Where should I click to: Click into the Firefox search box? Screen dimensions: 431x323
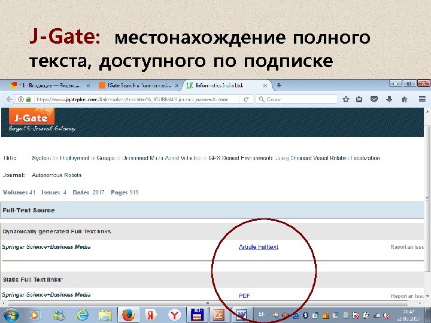tap(297, 99)
